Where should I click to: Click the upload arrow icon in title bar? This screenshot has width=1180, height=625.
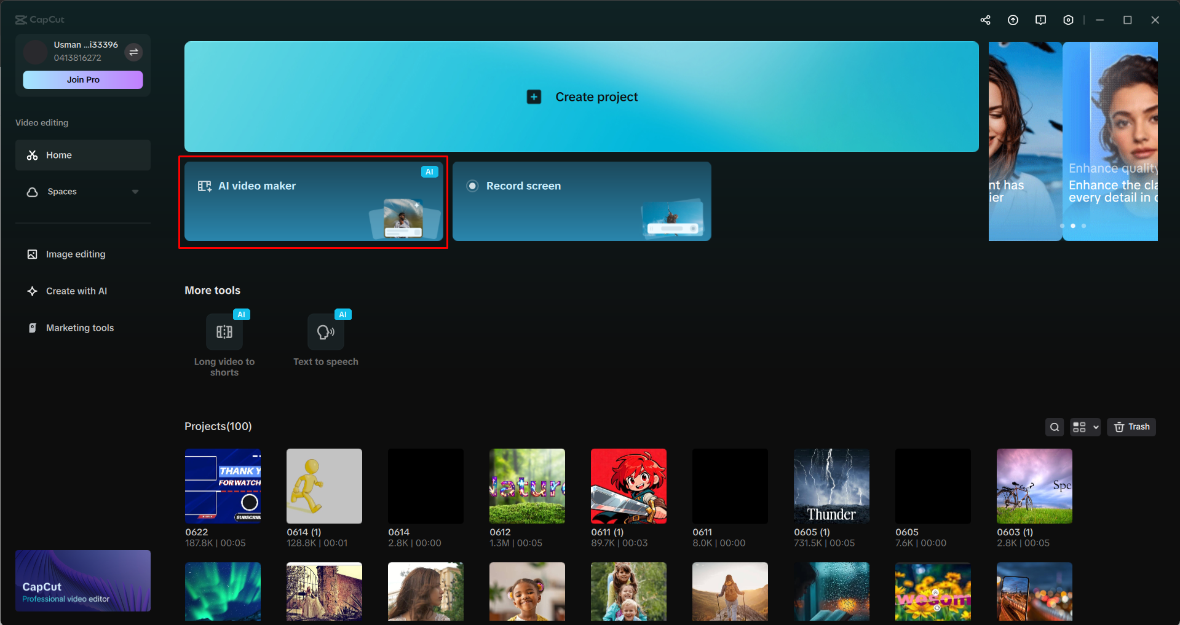click(x=1013, y=20)
